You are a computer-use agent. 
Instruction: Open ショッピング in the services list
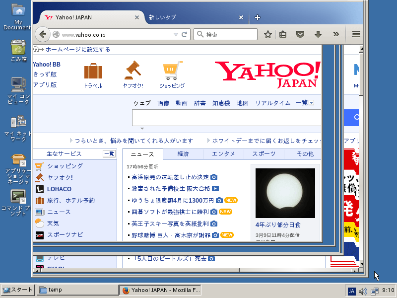coord(65,166)
